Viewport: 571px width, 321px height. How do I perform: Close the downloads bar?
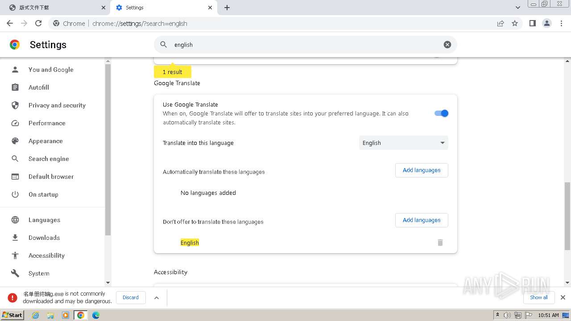pos(563,297)
